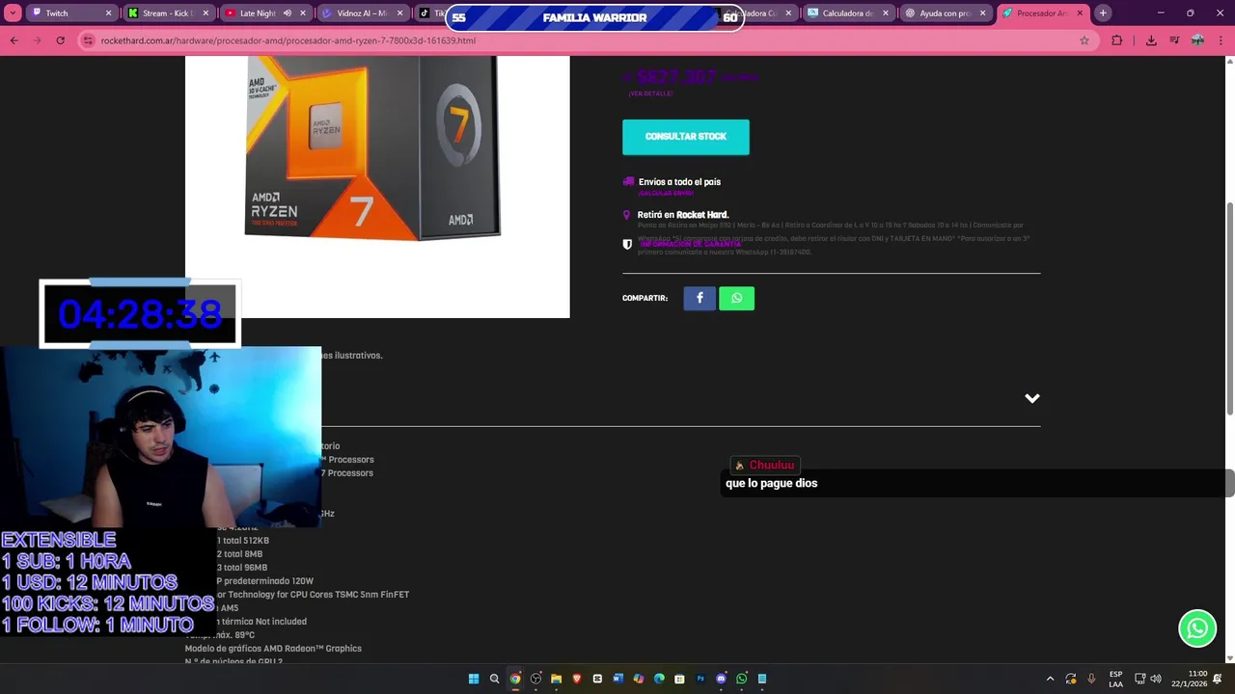
Task: Close the Procesador AMD tab
Action: point(1080,13)
